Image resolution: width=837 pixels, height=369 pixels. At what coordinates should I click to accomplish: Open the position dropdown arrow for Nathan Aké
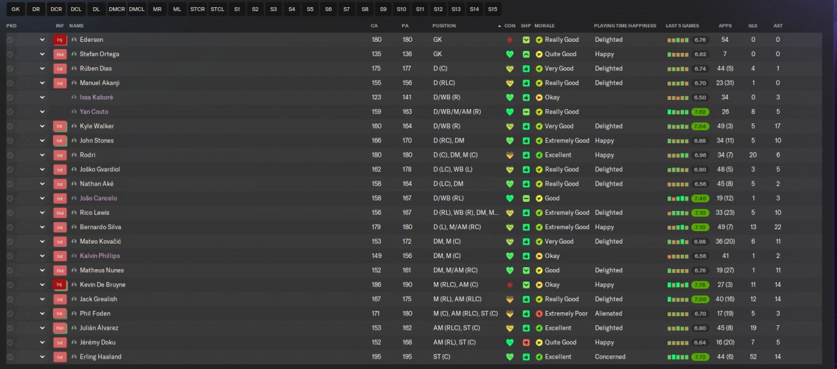(42, 184)
